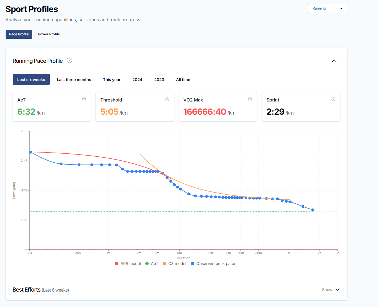Click help icon beside Running Pace Profile
This screenshot has height=307, width=378.
[69, 60]
